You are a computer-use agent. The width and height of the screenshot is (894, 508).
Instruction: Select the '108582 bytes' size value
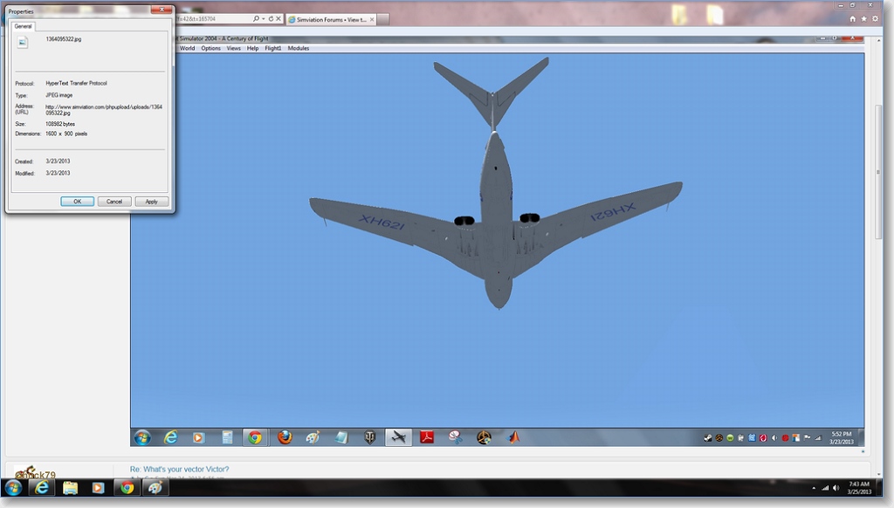pyautogui.click(x=60, y=124)
